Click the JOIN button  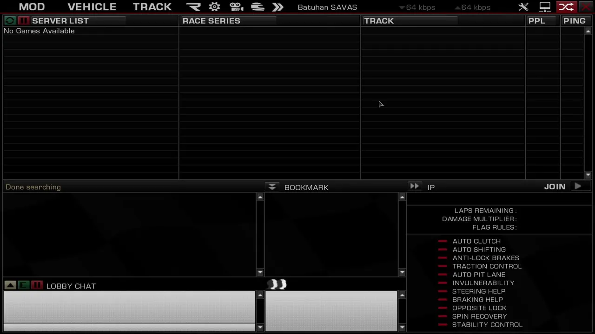tap(555, 186)
